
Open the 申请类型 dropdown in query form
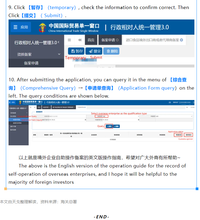pyautogui.click(x=174, y=116)
